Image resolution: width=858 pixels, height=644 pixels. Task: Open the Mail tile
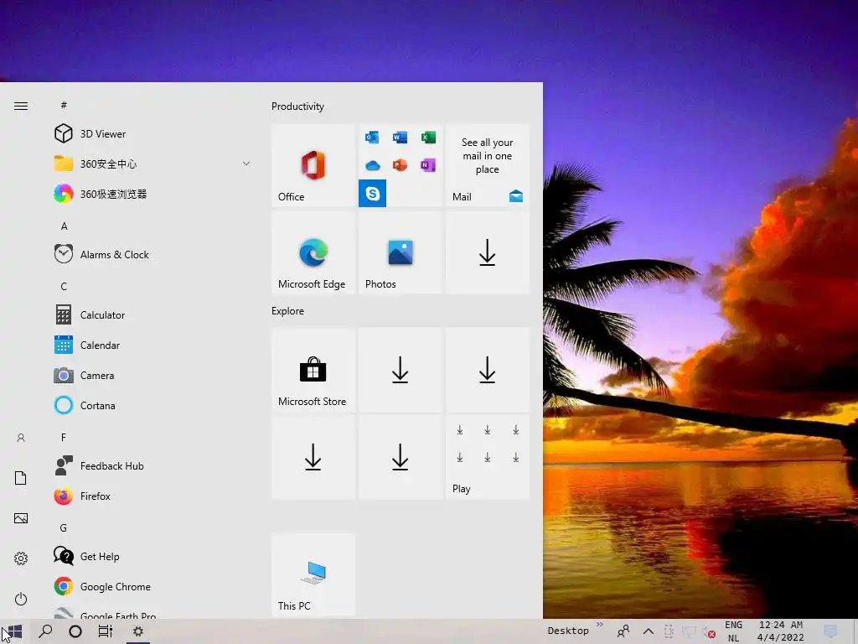[488, 165]
